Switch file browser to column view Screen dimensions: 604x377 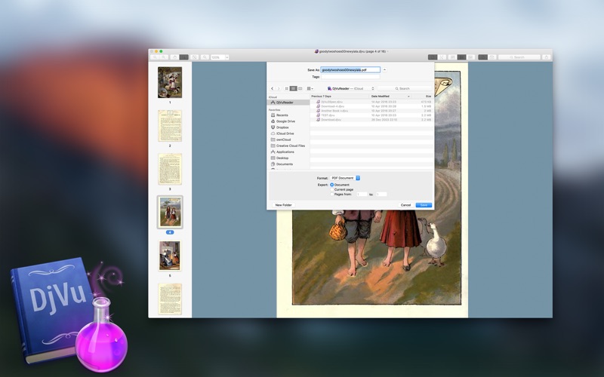click(x=300, y=88)
